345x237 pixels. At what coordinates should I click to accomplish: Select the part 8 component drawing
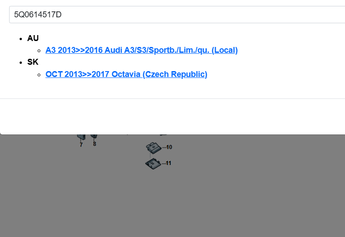coord(94,135)
